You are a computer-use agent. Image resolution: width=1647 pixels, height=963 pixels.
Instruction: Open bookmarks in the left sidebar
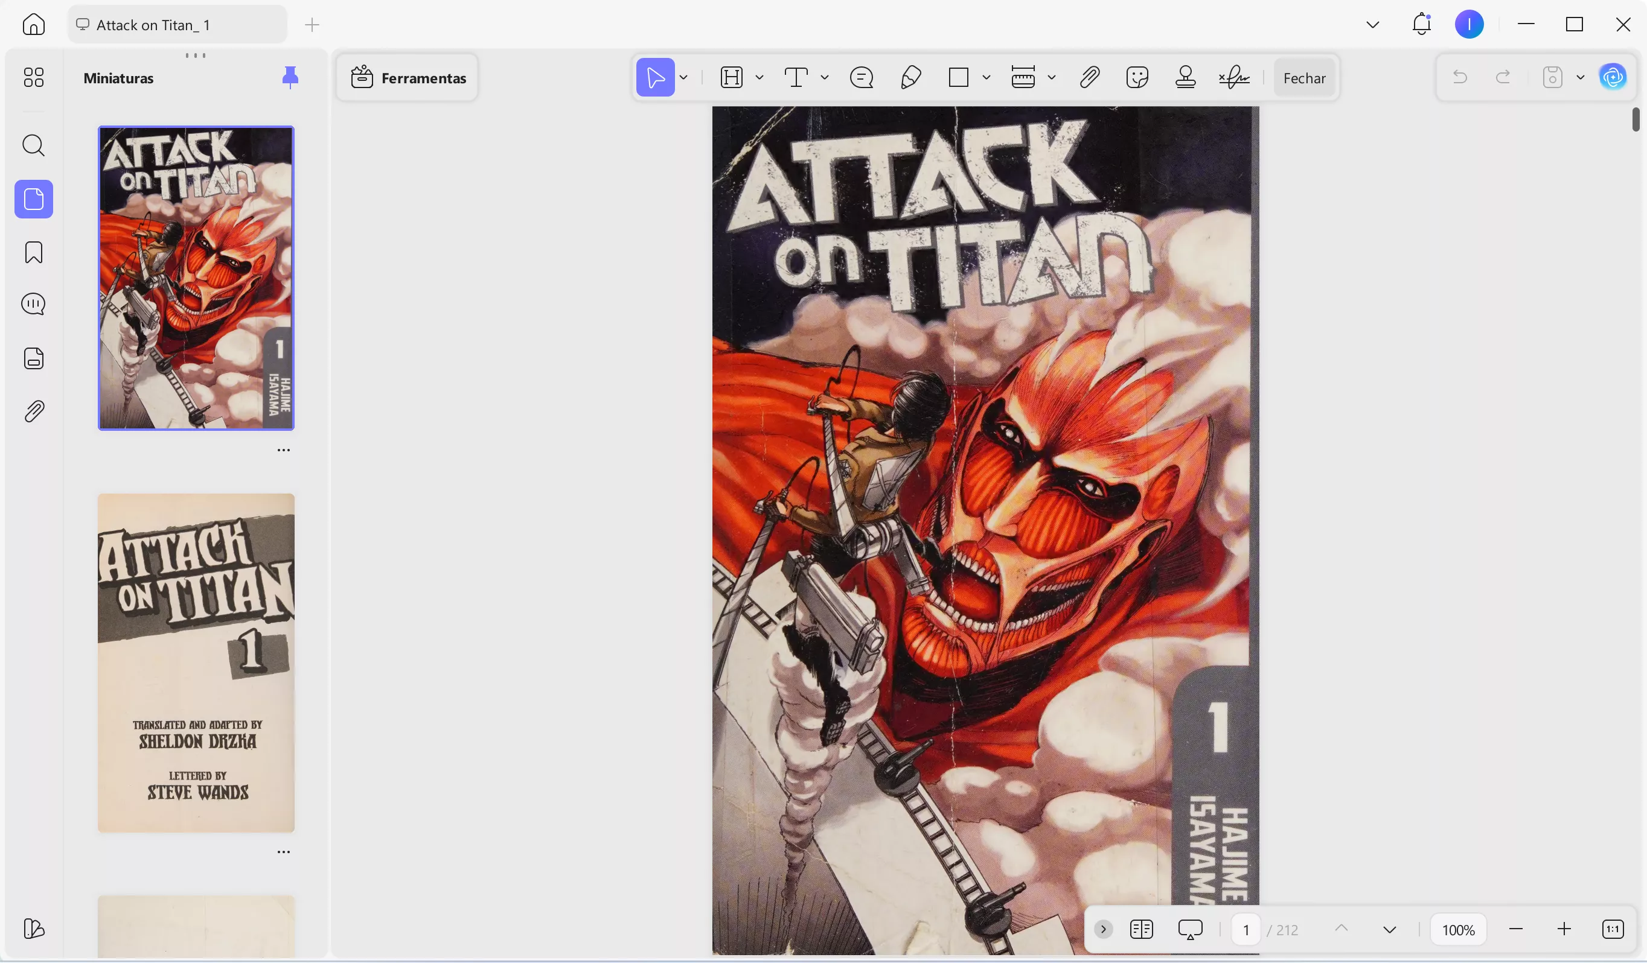(x=33, y=252)
